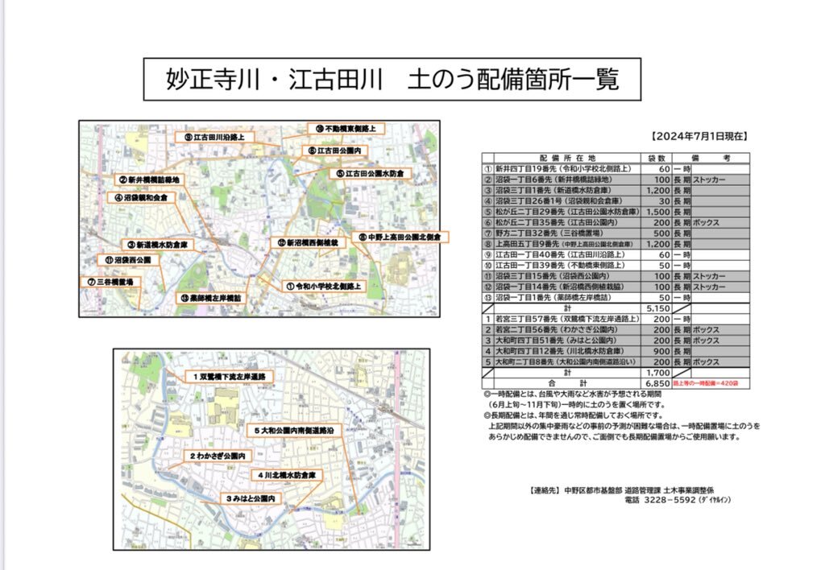Click the map label ⑪沼袋西公園
The height and width of the screenshot is (570, 825).
click(128, 260)
